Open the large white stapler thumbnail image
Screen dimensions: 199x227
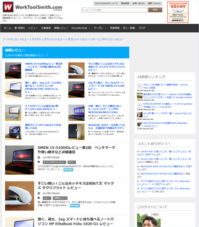(20, 196)
